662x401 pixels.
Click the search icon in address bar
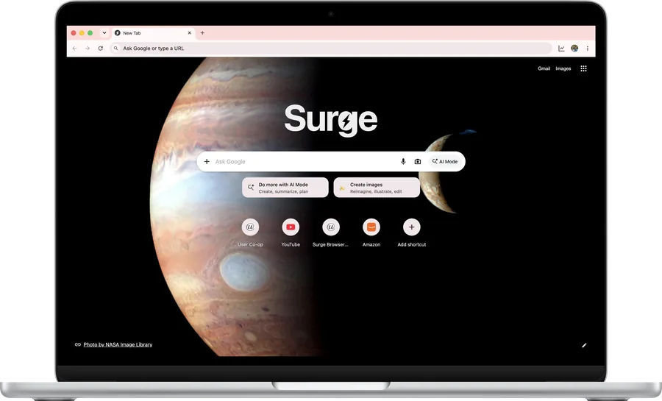tap(116, 49)
